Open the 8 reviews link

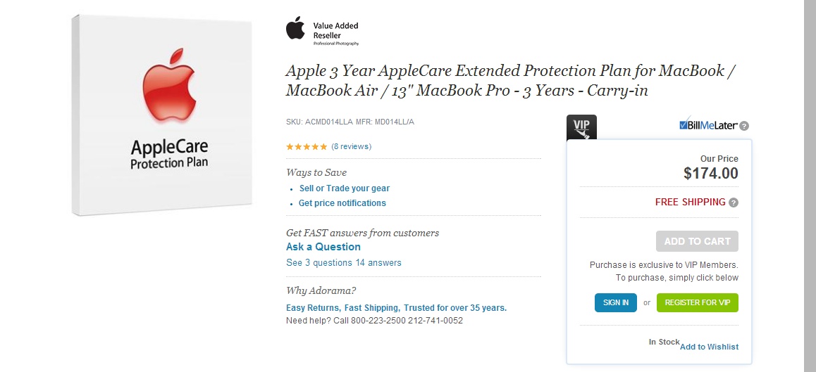351,146
